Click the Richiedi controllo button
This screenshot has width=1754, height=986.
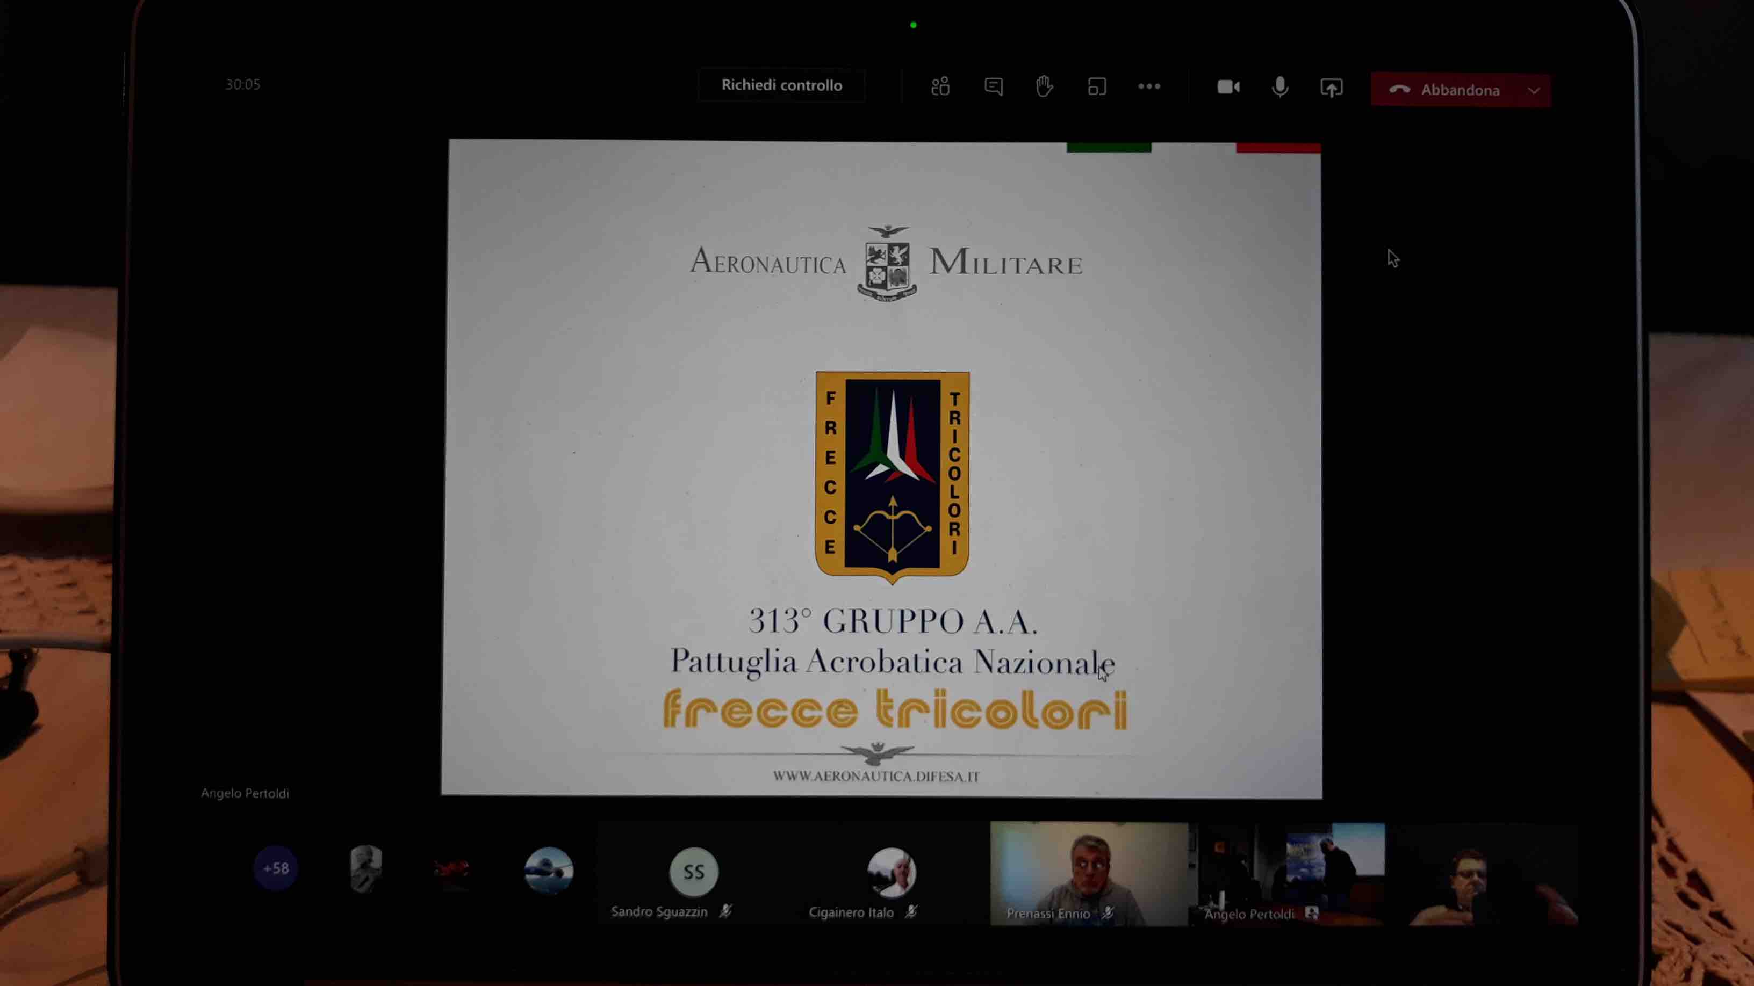(782, 86)
